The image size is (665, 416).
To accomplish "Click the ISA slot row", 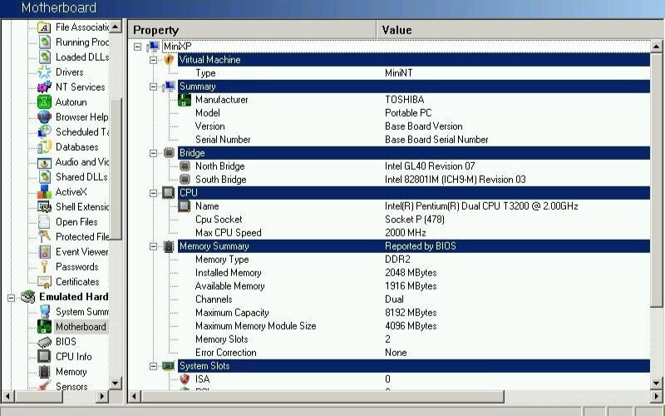I will tap(413, 379).
